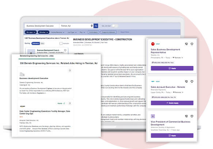Click the teal logo on Sales Account Executive card

point(153,82)
